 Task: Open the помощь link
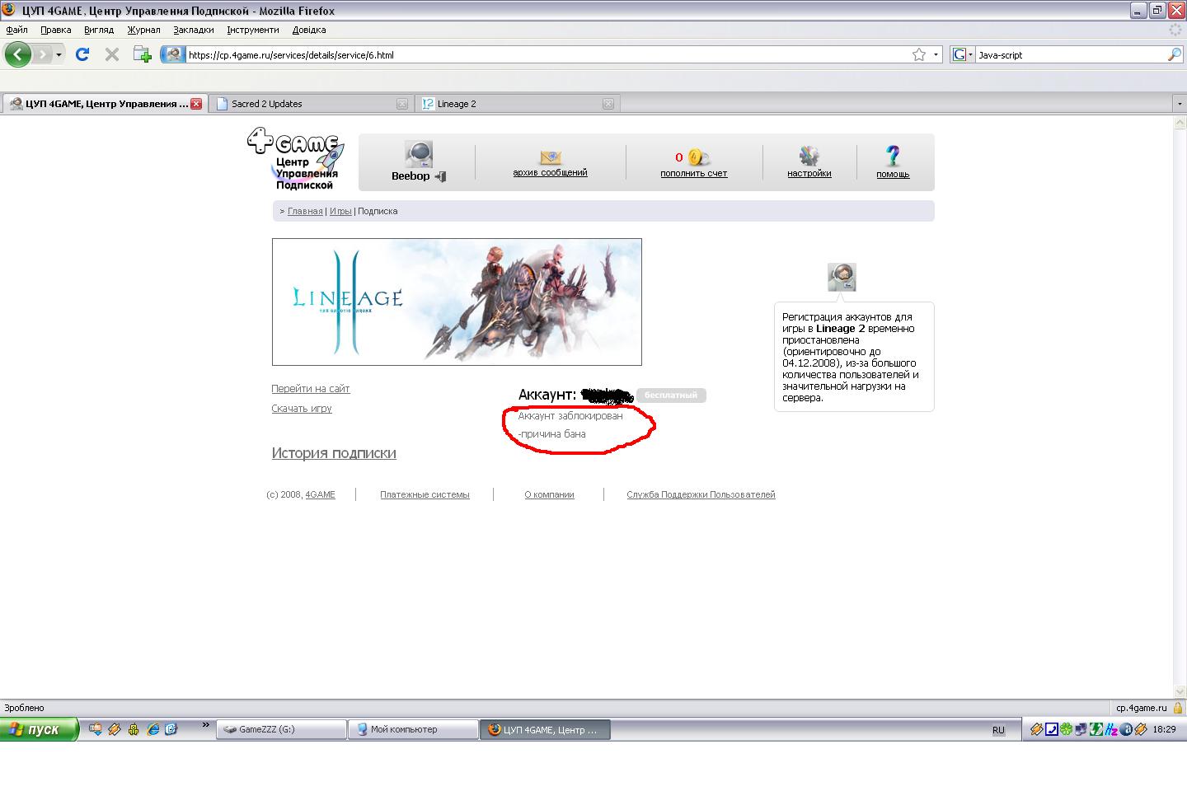893,175
